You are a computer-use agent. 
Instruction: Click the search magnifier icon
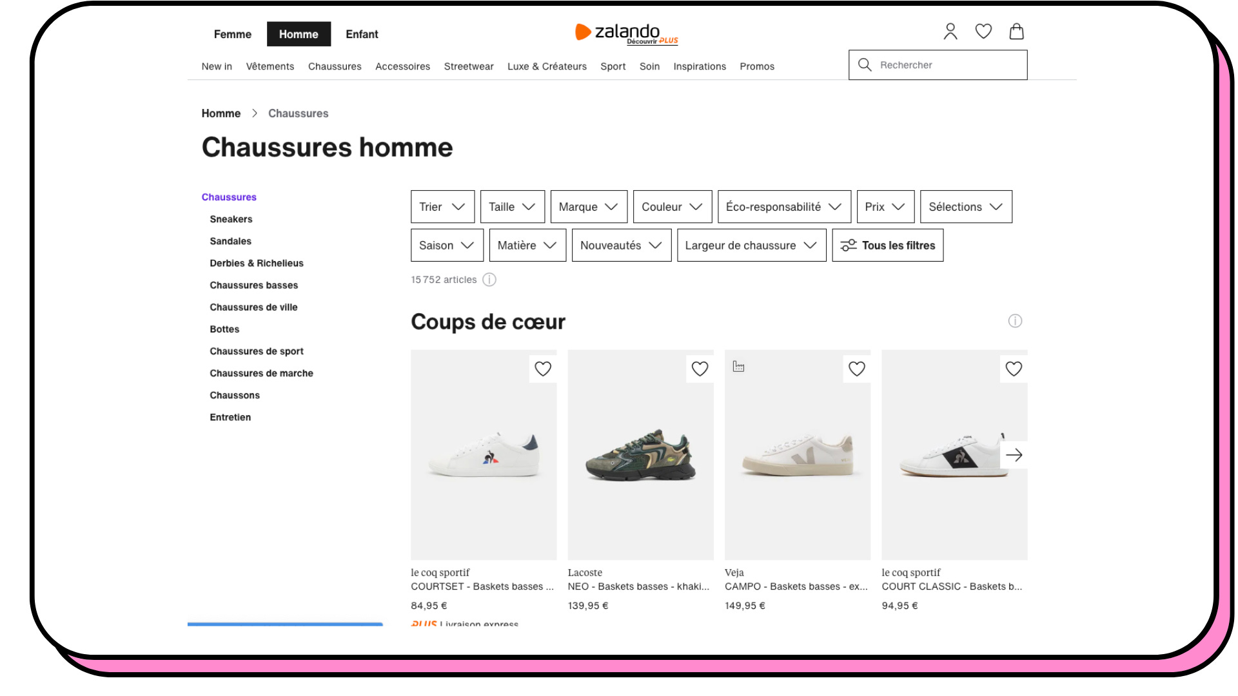pos(865,65)
